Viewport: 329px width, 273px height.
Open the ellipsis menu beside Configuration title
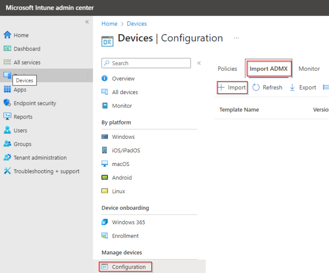pyautogui.click(x=236, y=38)
